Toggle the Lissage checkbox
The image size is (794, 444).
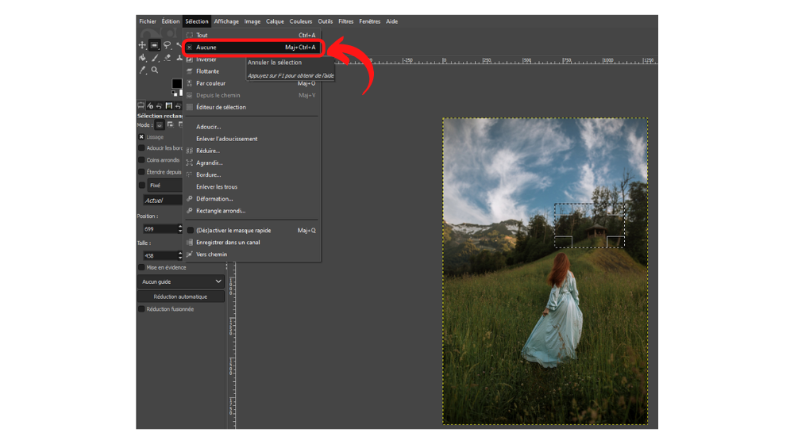[142, 137]
